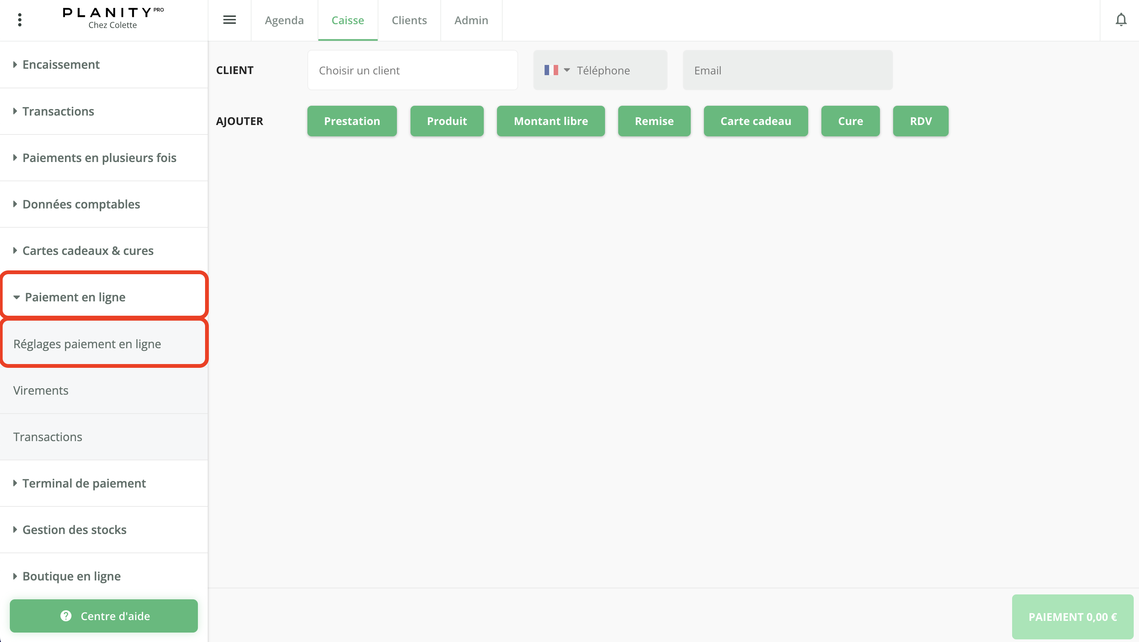Click the PAIEMENT 0,00 € button
This screenshot has height=642, width=1139.
[x=1072, y=616]
